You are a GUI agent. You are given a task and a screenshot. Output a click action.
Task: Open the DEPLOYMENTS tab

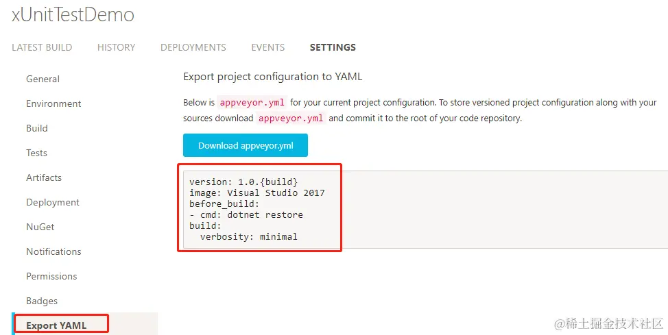[193, 47]
